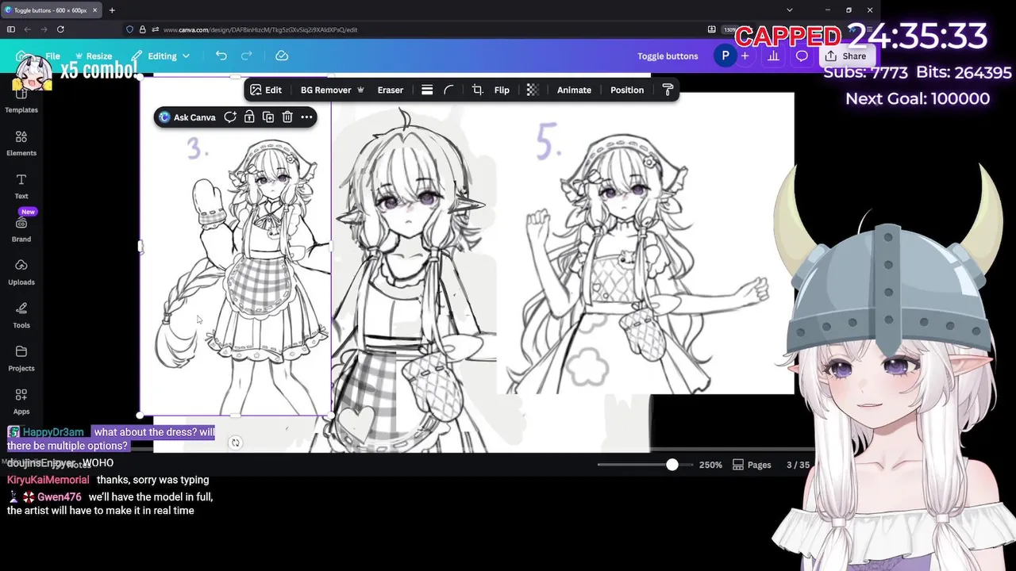Click the site shield icon in address bar
1016x571 pixels.
(x=130, y=29)
